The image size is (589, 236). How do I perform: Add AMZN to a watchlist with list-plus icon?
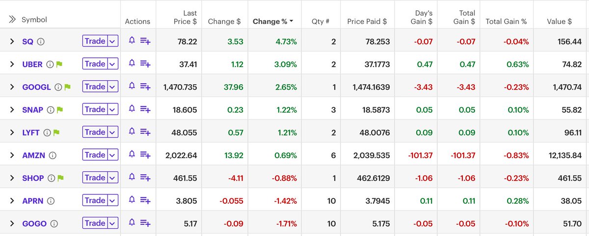point(145,155)
